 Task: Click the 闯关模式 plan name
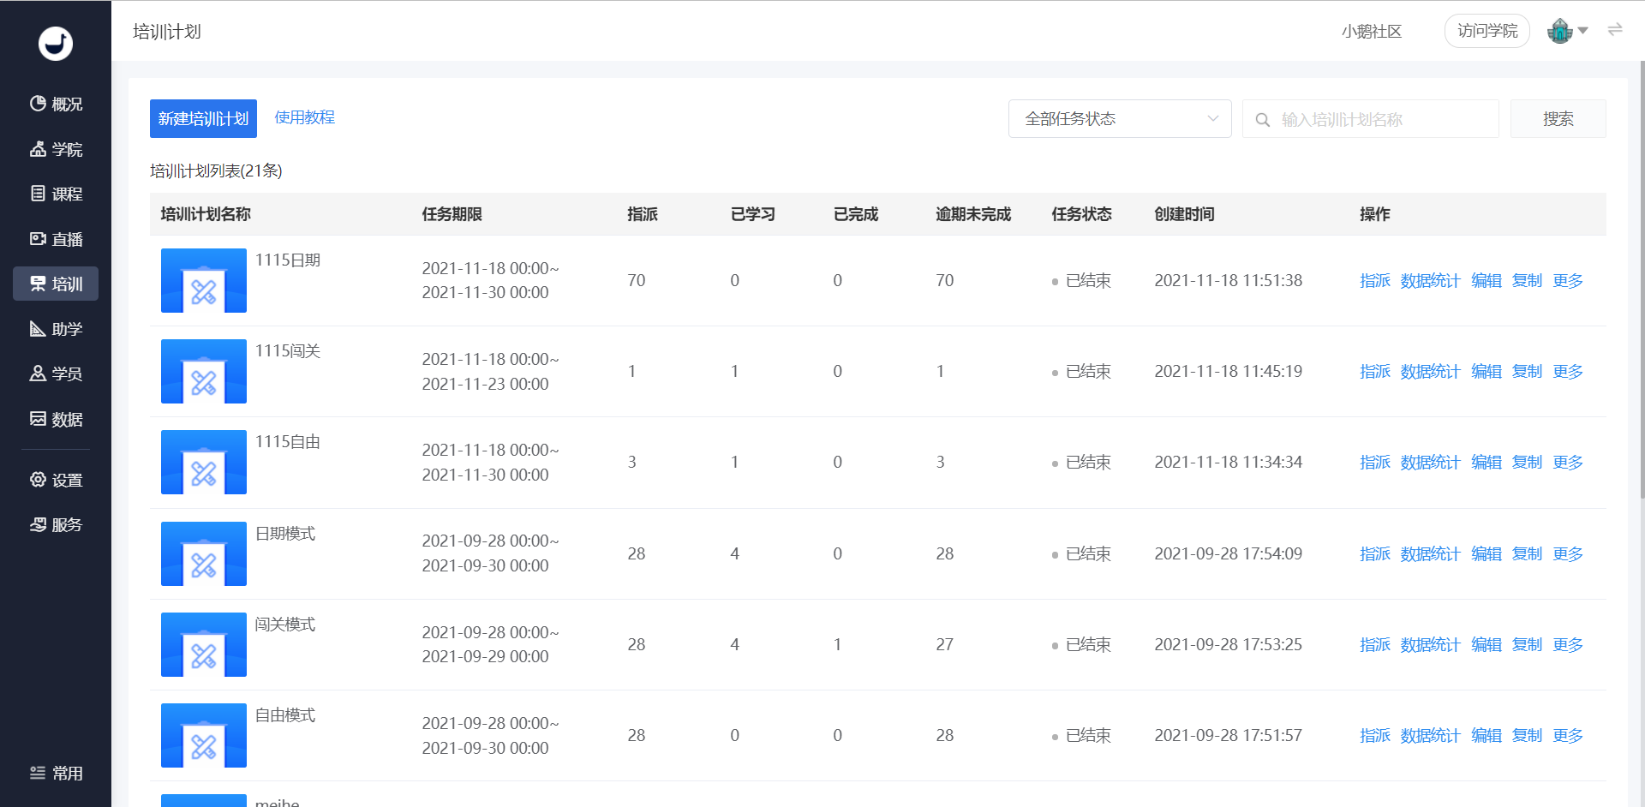tap(285, 624)
